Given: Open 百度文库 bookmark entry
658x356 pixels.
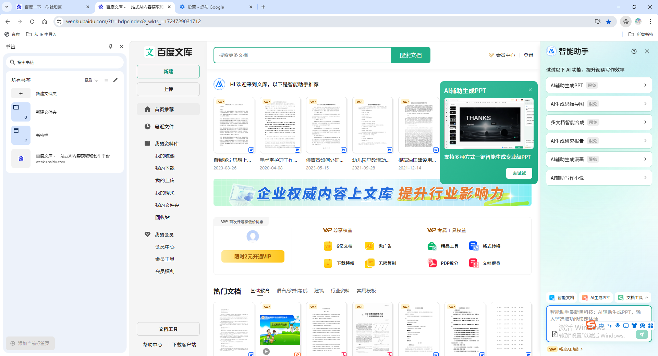Looking at the screenshot, I should [x=65, y=158].
